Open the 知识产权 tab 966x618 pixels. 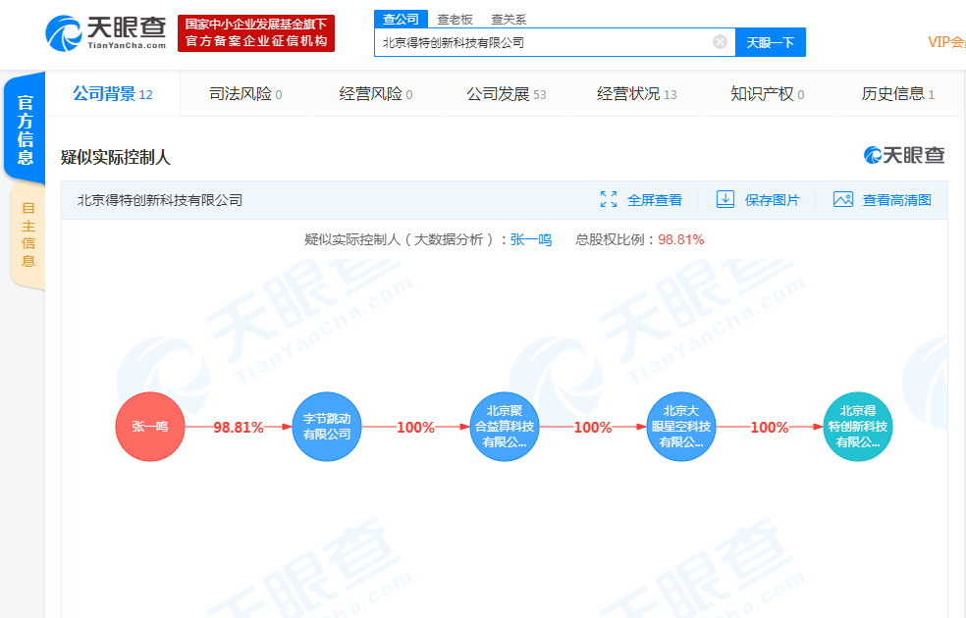762,93
